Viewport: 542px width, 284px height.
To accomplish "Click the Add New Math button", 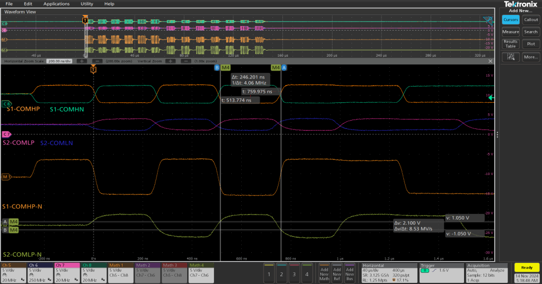I will 324,272.
